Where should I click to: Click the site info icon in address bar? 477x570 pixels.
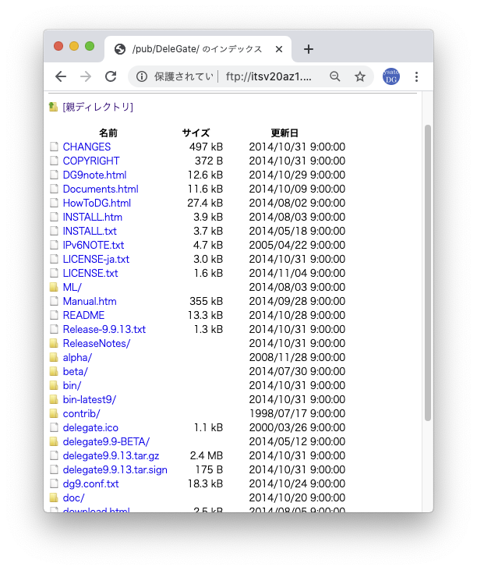click(x=142, y=76)
